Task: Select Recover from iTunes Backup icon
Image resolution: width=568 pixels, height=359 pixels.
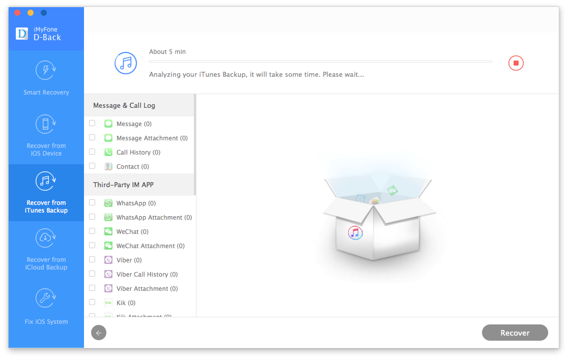Action: tap(45, 181)
